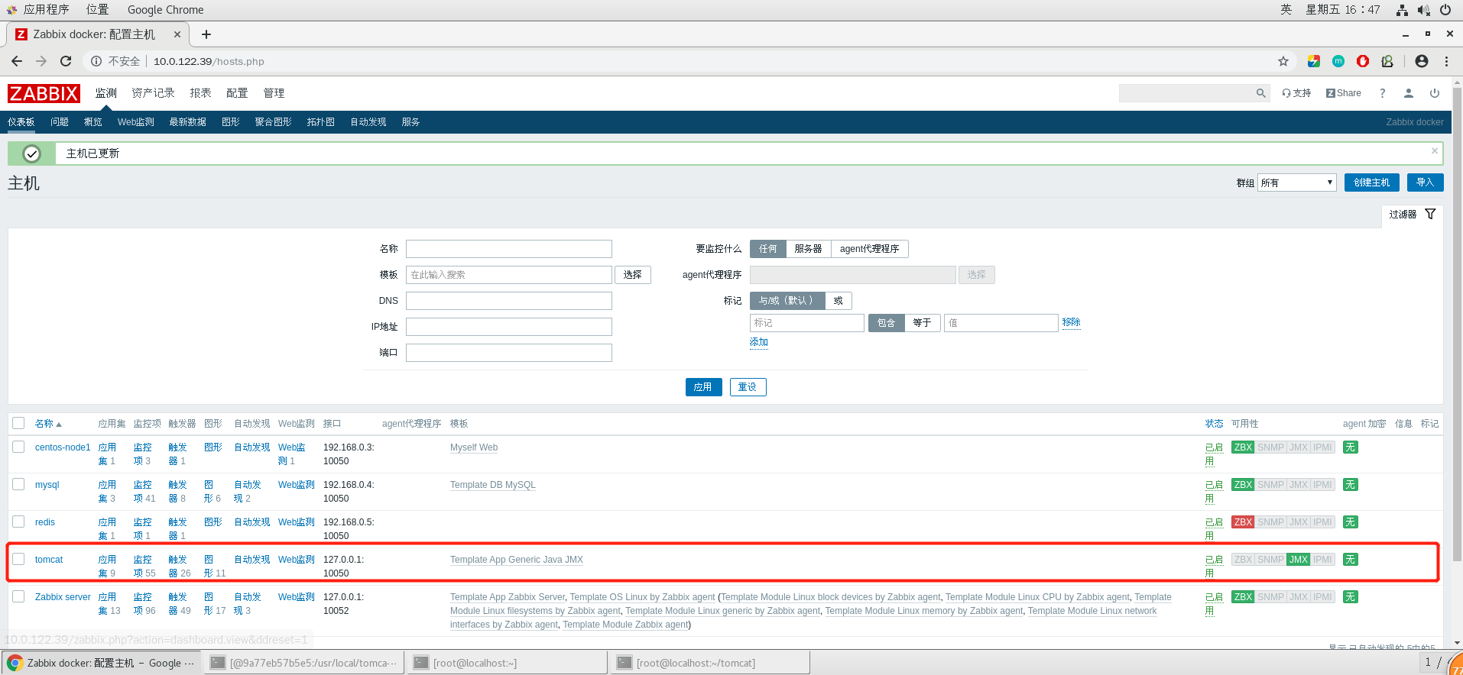
Task: Open the system power menu in top bar
Action: click(1445, 10)
